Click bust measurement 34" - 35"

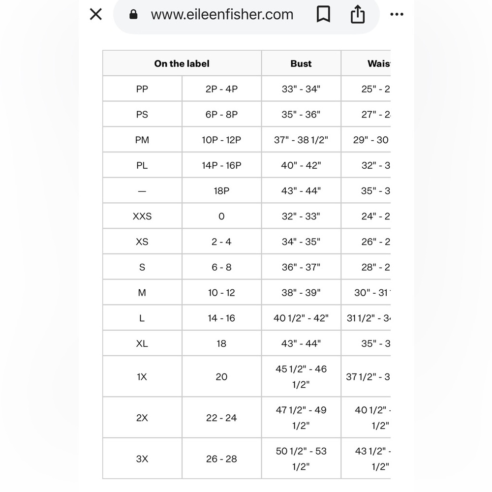click(x=301, y=242)
